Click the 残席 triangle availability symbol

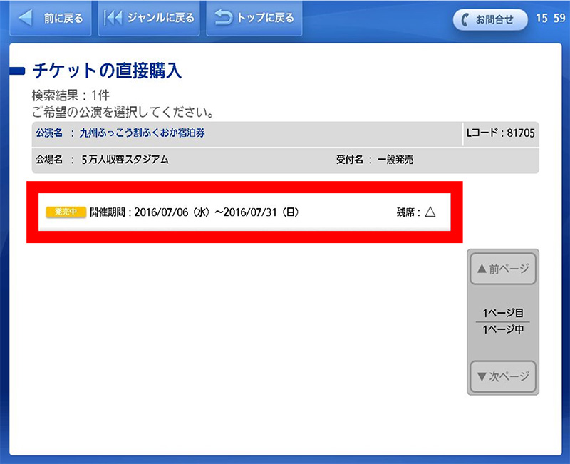[x=430, y=212]
